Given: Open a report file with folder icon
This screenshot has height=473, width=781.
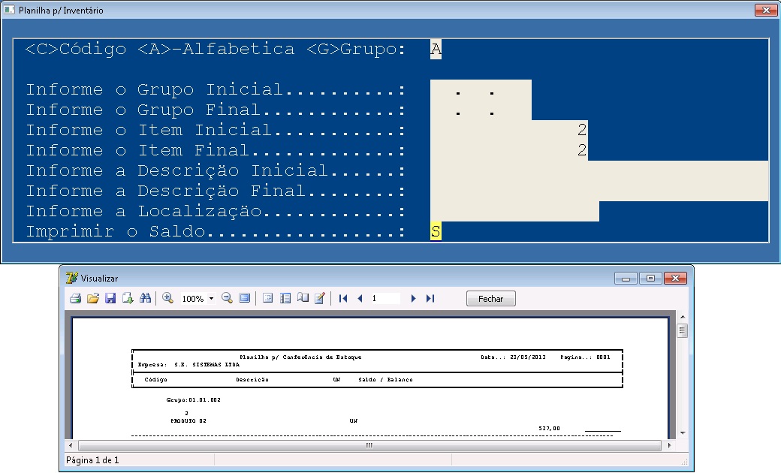Looking at the screenshot, I should [x=92, y=299].
